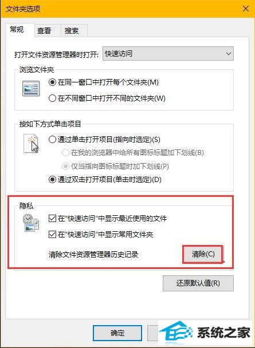Viewport: 255px width, 348px height.
Task: Click the privacy clock and files icon
Action: click(30, 223)
